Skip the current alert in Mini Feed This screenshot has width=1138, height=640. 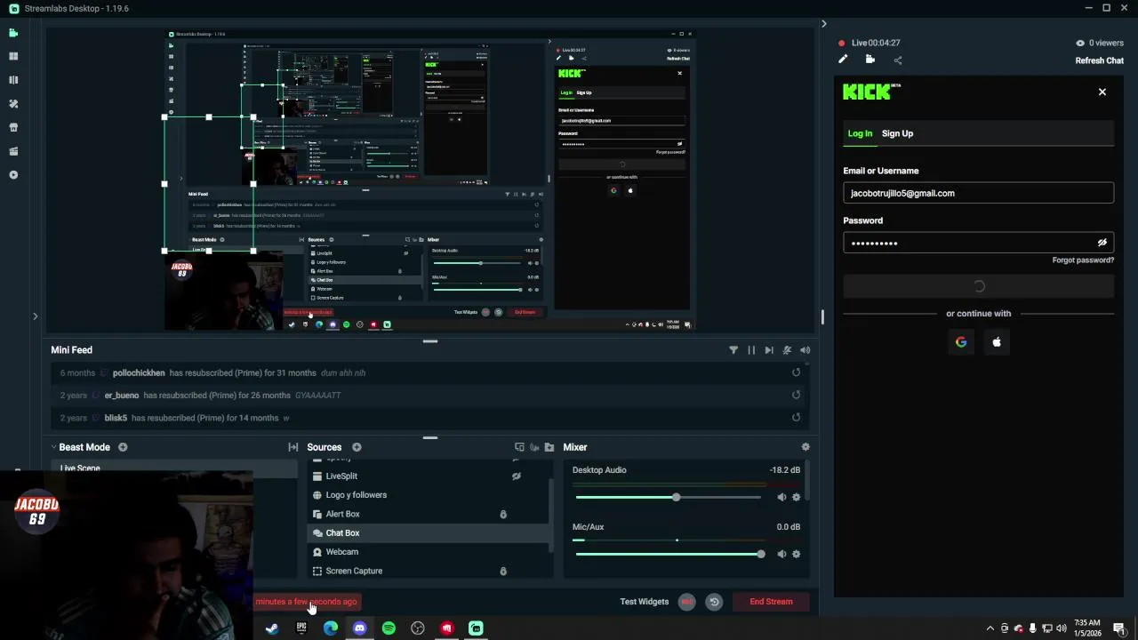[x=769, y=350]
